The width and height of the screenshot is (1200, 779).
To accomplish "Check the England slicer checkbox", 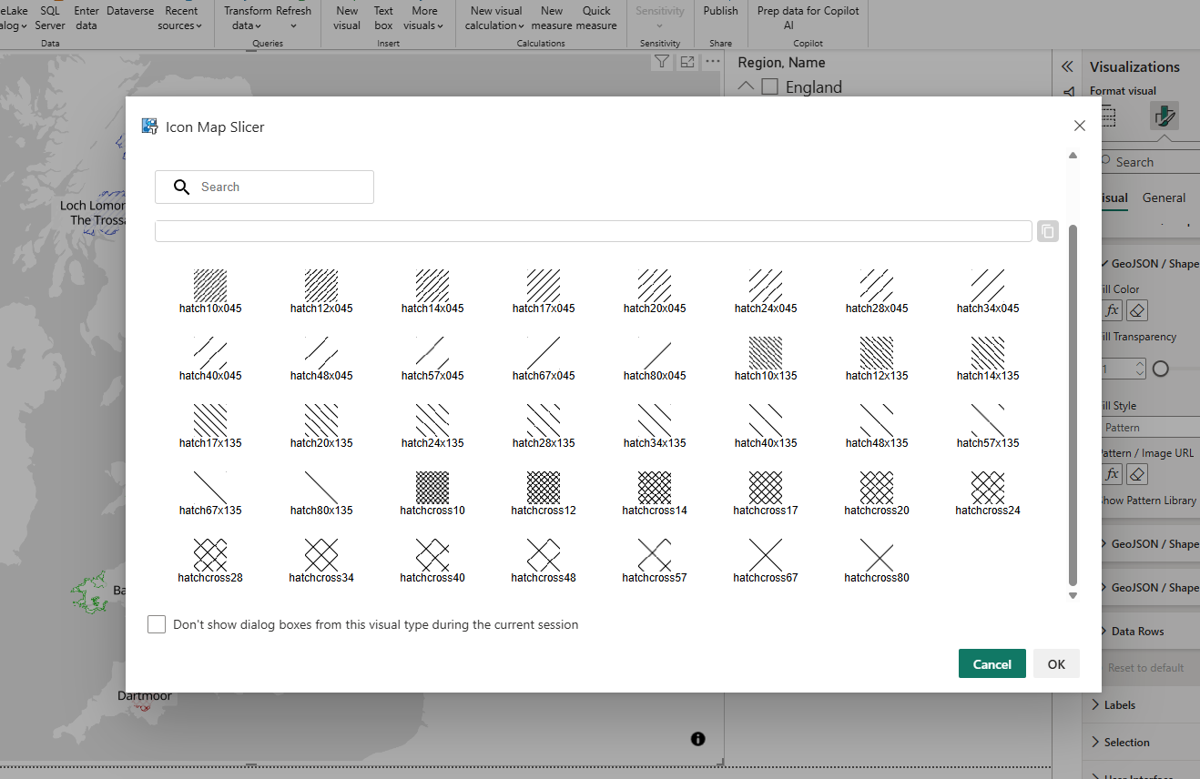I will pos(769,87).
